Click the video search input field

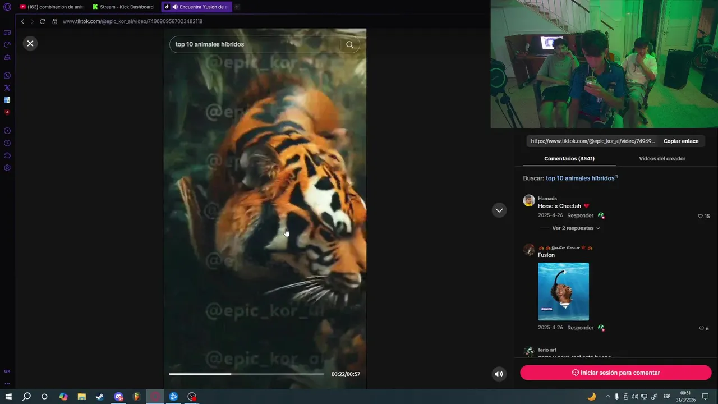(x=255, y=44)
